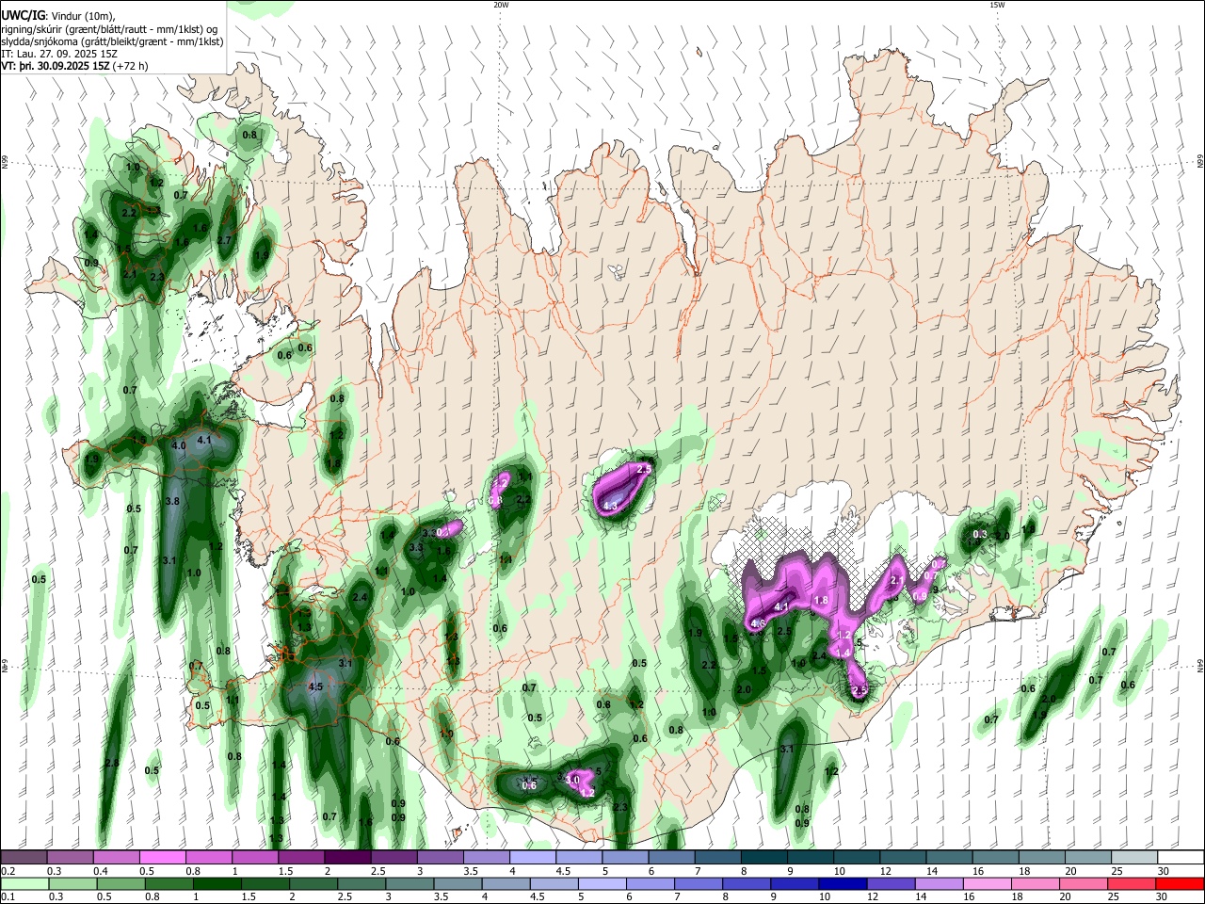Pick upper legend swatch between 16 and 18

tap(996, 858)
